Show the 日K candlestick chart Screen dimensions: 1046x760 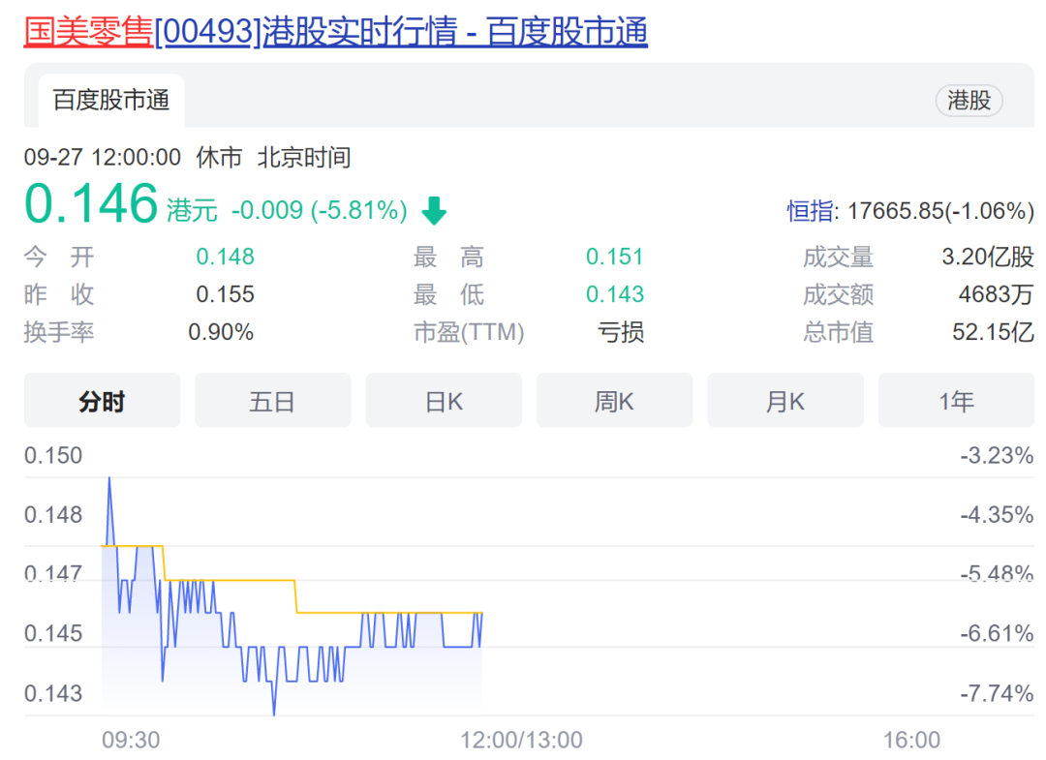444,401
